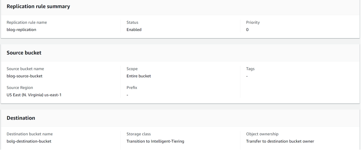Click the Prefix field label
This screenshot has width=361, height=150.
click(132, 87)
